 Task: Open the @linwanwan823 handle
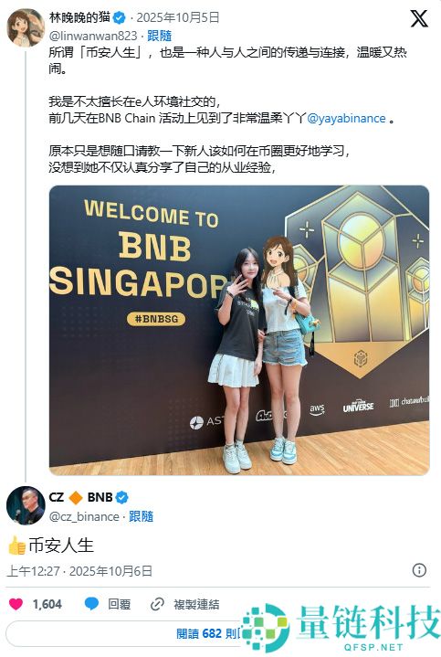(93, 36)
